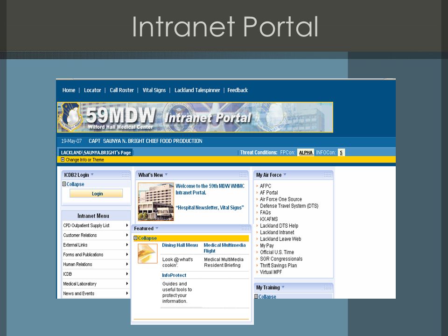Open the My Pay link
The width and height of the screenshot is (448, 336).
[x=267, y=246]
